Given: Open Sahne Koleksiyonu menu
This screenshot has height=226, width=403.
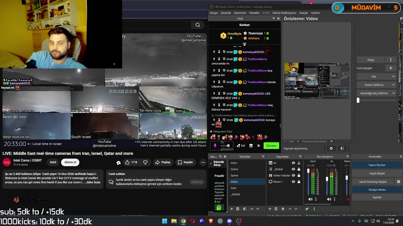Looking at the screenshot, I should click(x=284, y=13).
